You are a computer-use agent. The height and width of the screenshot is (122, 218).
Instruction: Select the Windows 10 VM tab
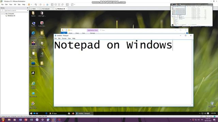tap(61, 9)
